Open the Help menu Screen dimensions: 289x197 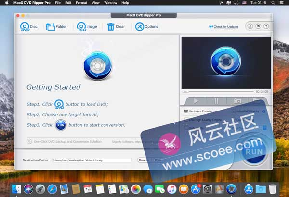125,3
